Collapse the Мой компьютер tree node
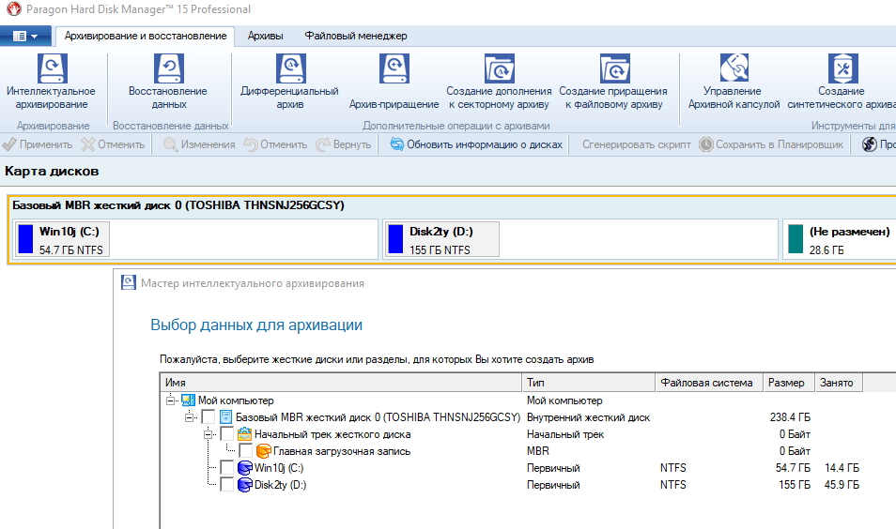This screenshot has height=529, width=896. coord(170,401)
